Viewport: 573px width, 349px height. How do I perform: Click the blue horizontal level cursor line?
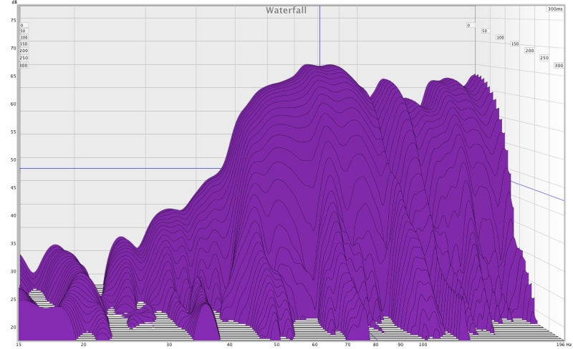coord(120,169)
